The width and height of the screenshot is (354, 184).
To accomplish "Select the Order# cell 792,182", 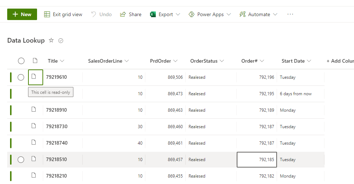I will [257, 176].
